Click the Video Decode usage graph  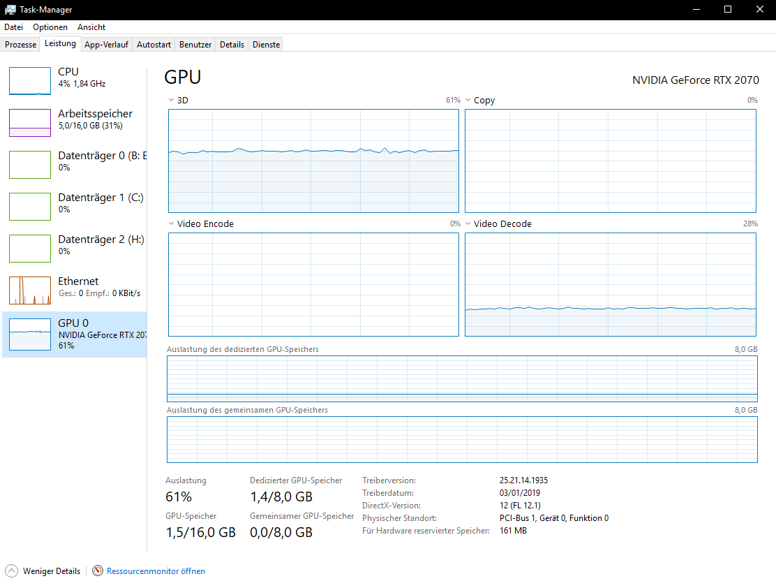tap(610, 284)
